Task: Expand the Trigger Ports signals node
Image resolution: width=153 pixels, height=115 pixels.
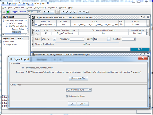Action: pyautogui.click(x=4, y=45)
